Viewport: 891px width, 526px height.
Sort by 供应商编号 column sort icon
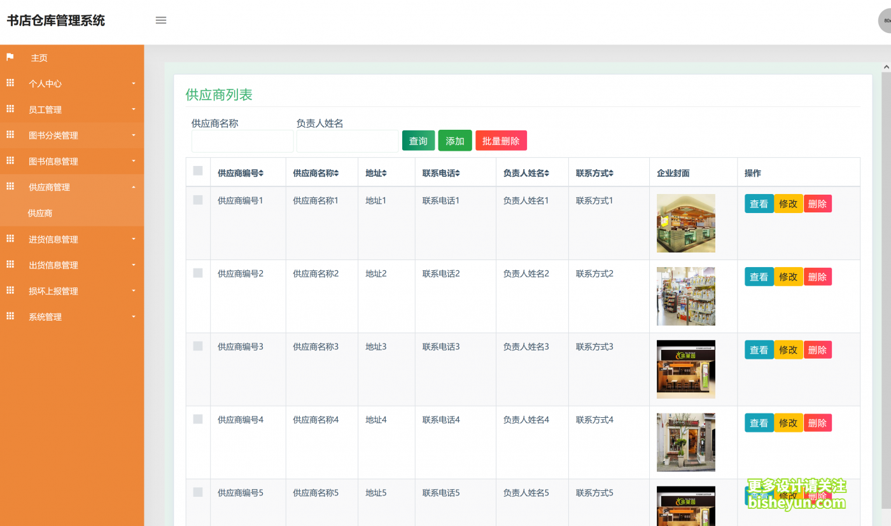click(261, 174)
